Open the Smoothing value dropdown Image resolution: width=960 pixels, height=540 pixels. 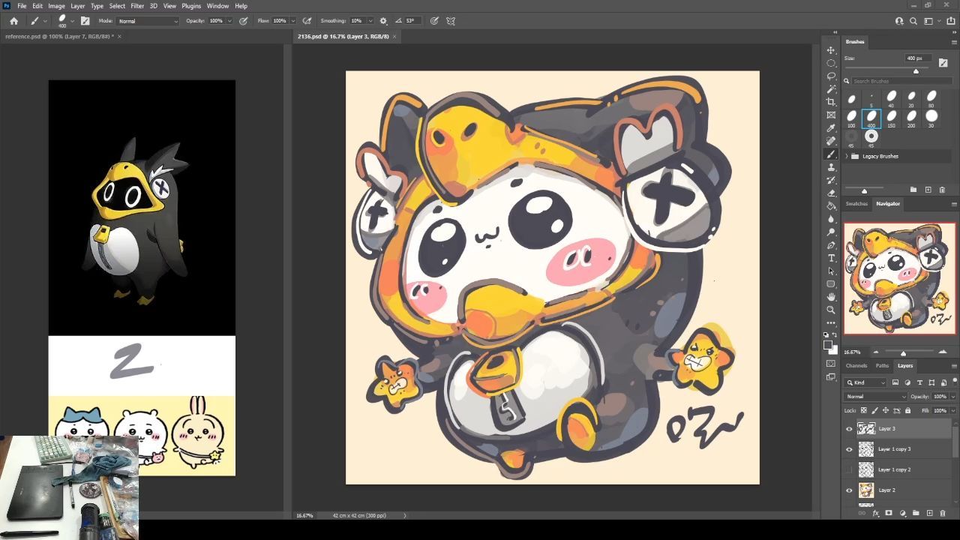pos(369,21)
